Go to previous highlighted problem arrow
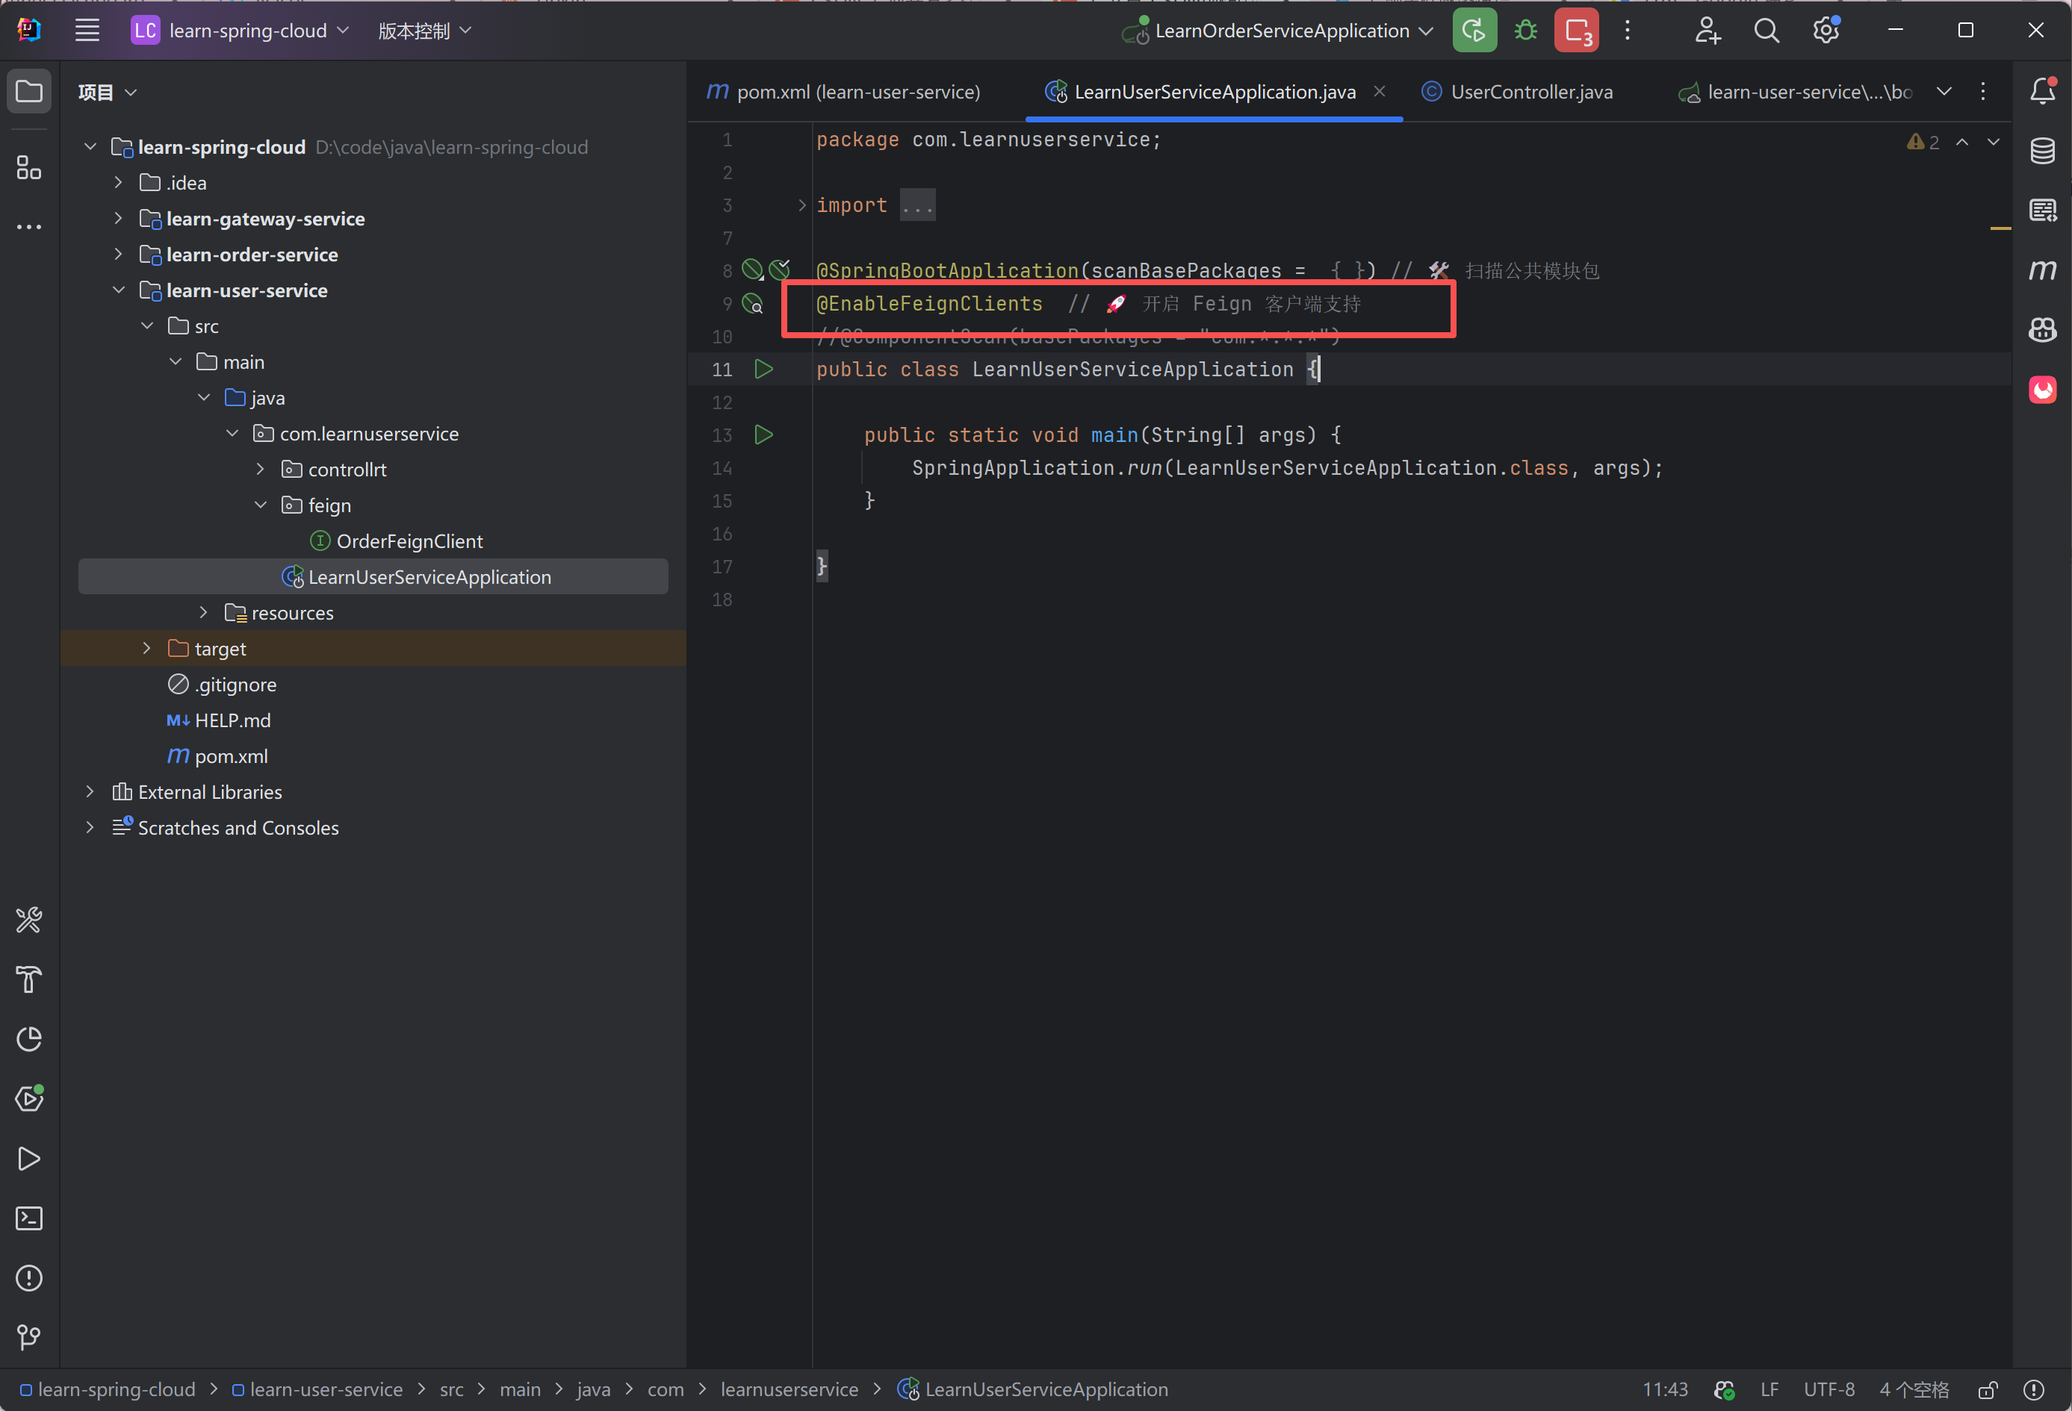Image resolution: width=2072 pixels, height=1411 pixels. coord(1962,143)
